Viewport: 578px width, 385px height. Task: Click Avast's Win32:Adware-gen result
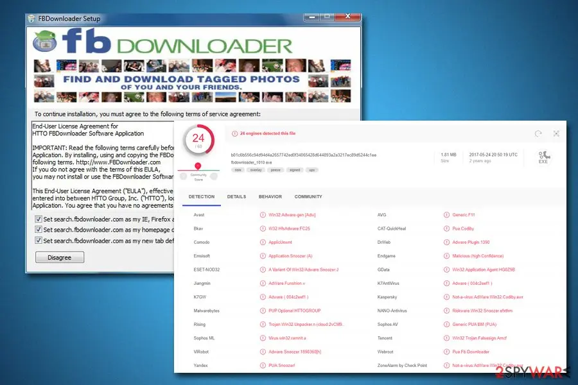[x=292, y=215]
